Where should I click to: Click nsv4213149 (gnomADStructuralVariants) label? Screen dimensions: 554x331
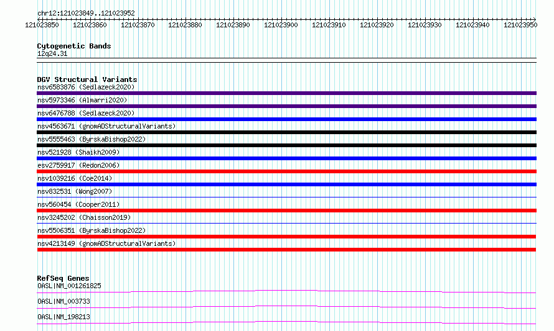(106, 243)
